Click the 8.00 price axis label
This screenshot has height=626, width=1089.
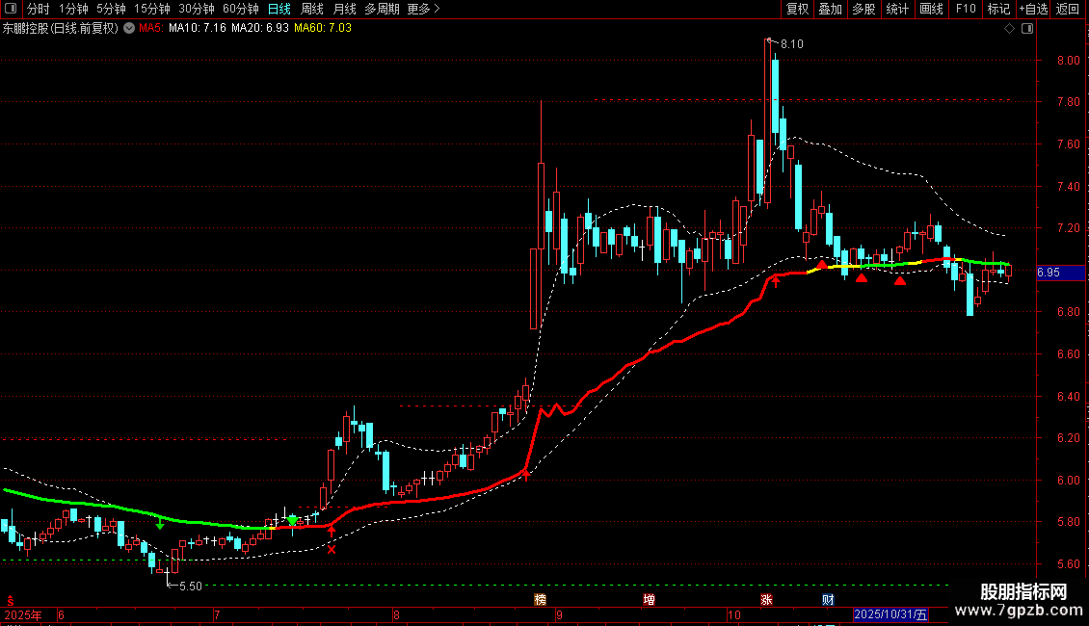pyautogui.click(x=1068, y=61)
